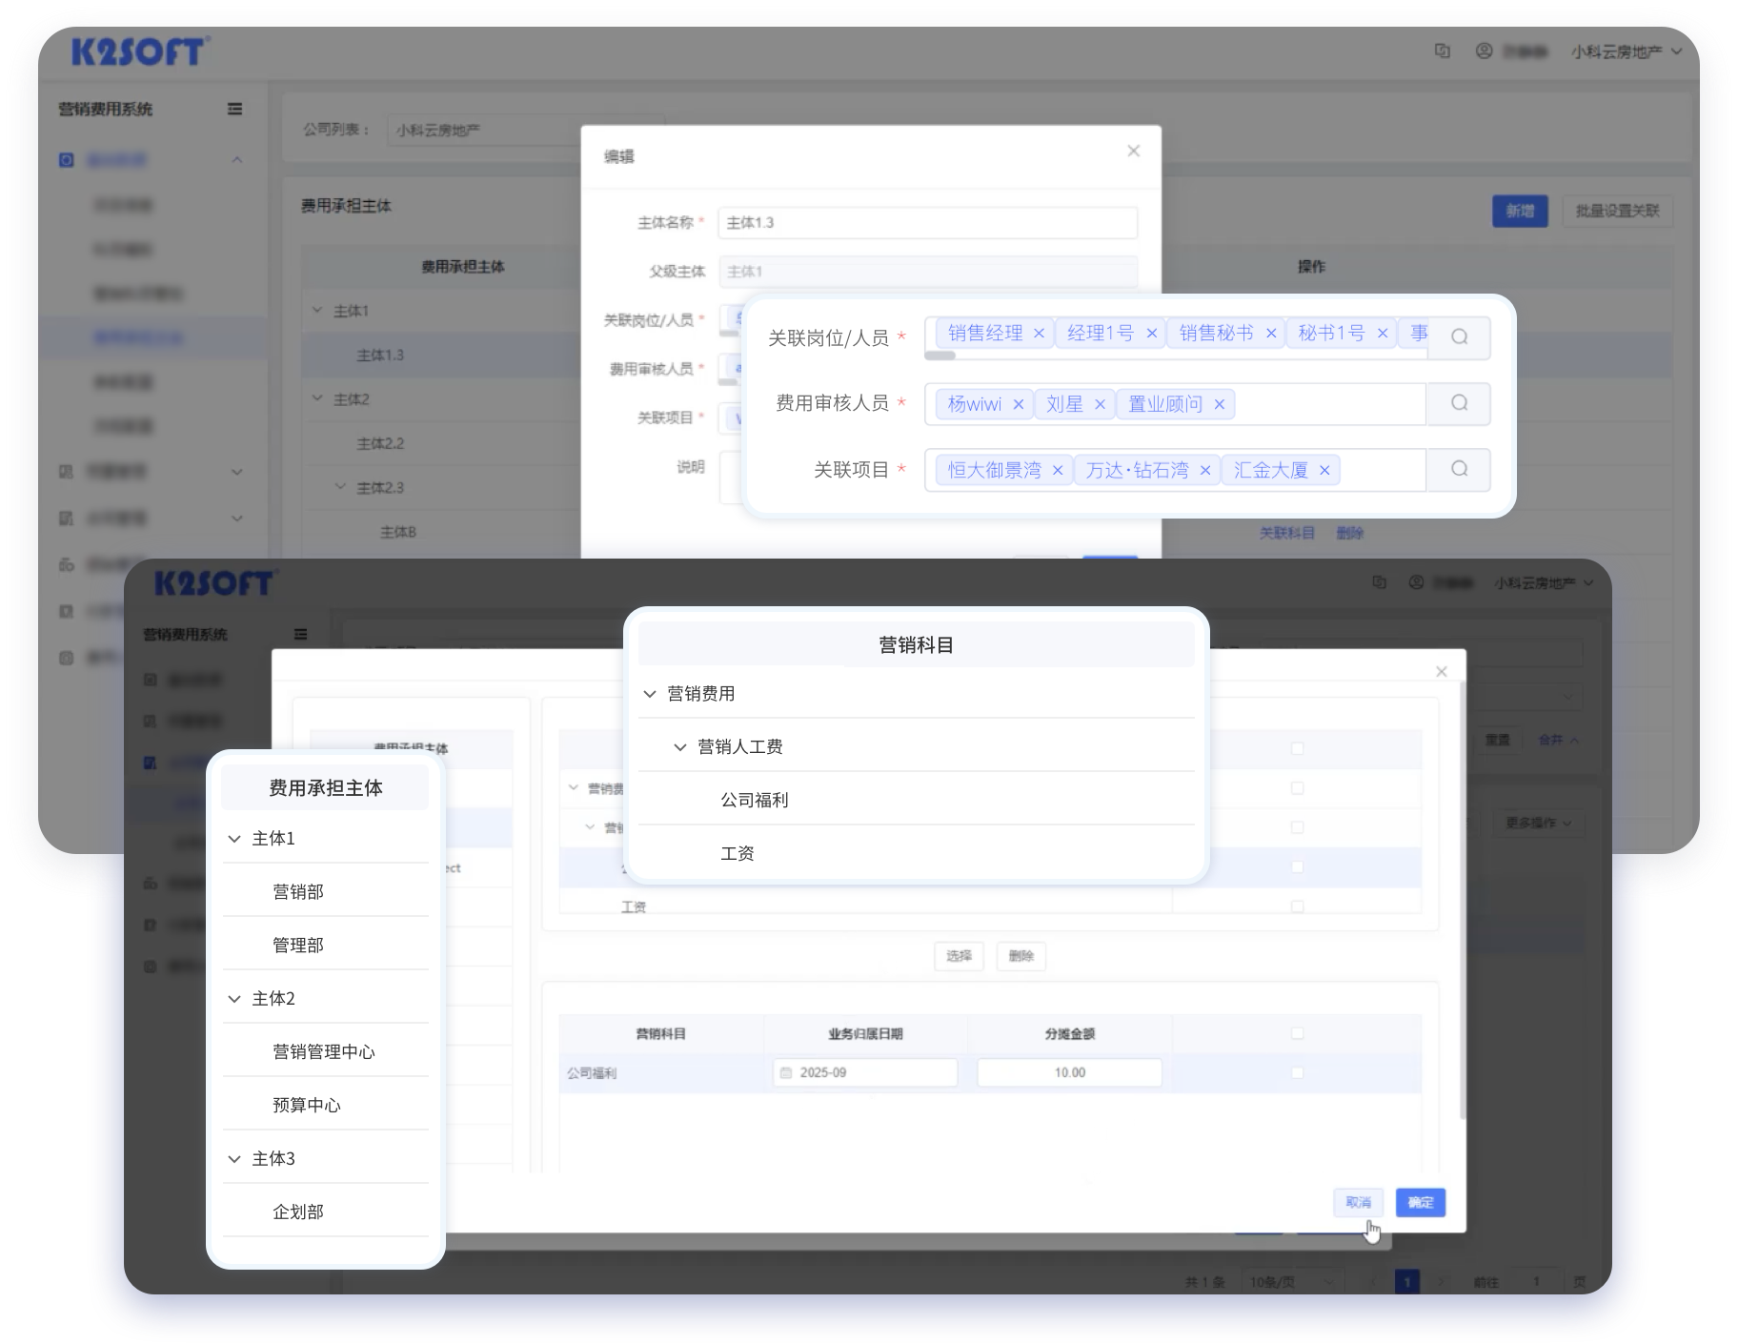This screenshot has height=1344, width=1738.
Task: Collapse the 营销费用 tree node
Action: point(650,694)
